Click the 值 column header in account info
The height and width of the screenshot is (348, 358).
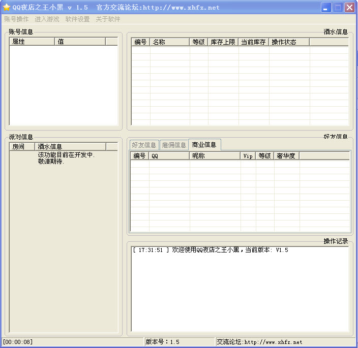[x=80, y=42]
